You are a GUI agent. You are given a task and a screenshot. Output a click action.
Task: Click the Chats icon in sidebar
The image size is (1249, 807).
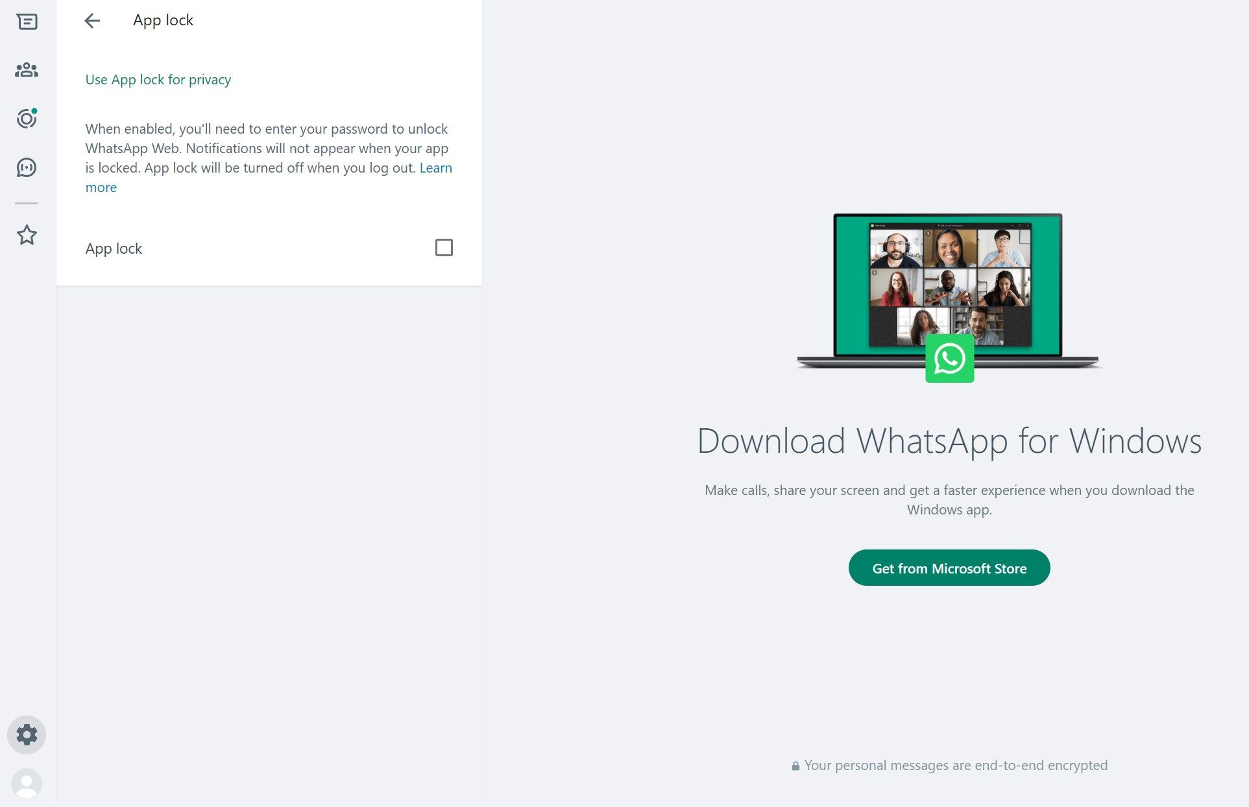tap(27, 20)
